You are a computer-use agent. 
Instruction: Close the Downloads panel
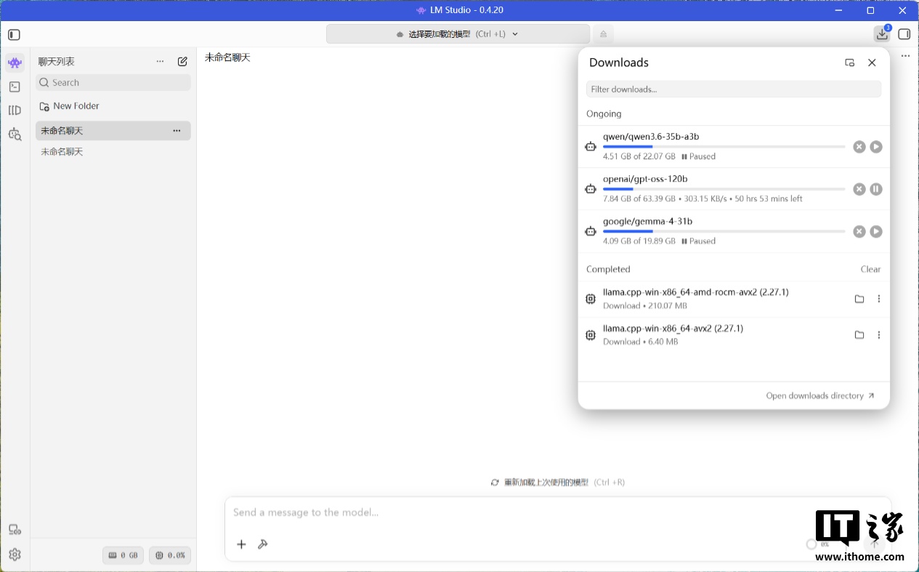[x=872, y=63]
